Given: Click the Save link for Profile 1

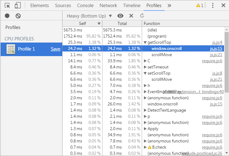Looking at the screenshot, I should pos(55,49).
